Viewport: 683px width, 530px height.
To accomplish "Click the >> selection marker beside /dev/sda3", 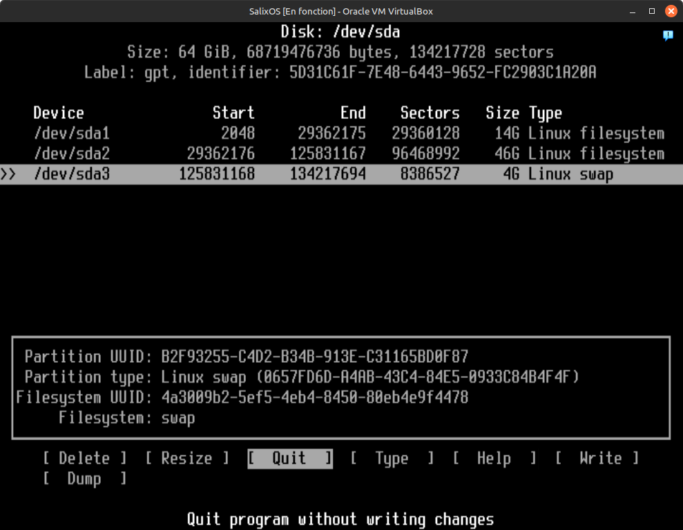I will pyautogui.click(x=8, y=174).
